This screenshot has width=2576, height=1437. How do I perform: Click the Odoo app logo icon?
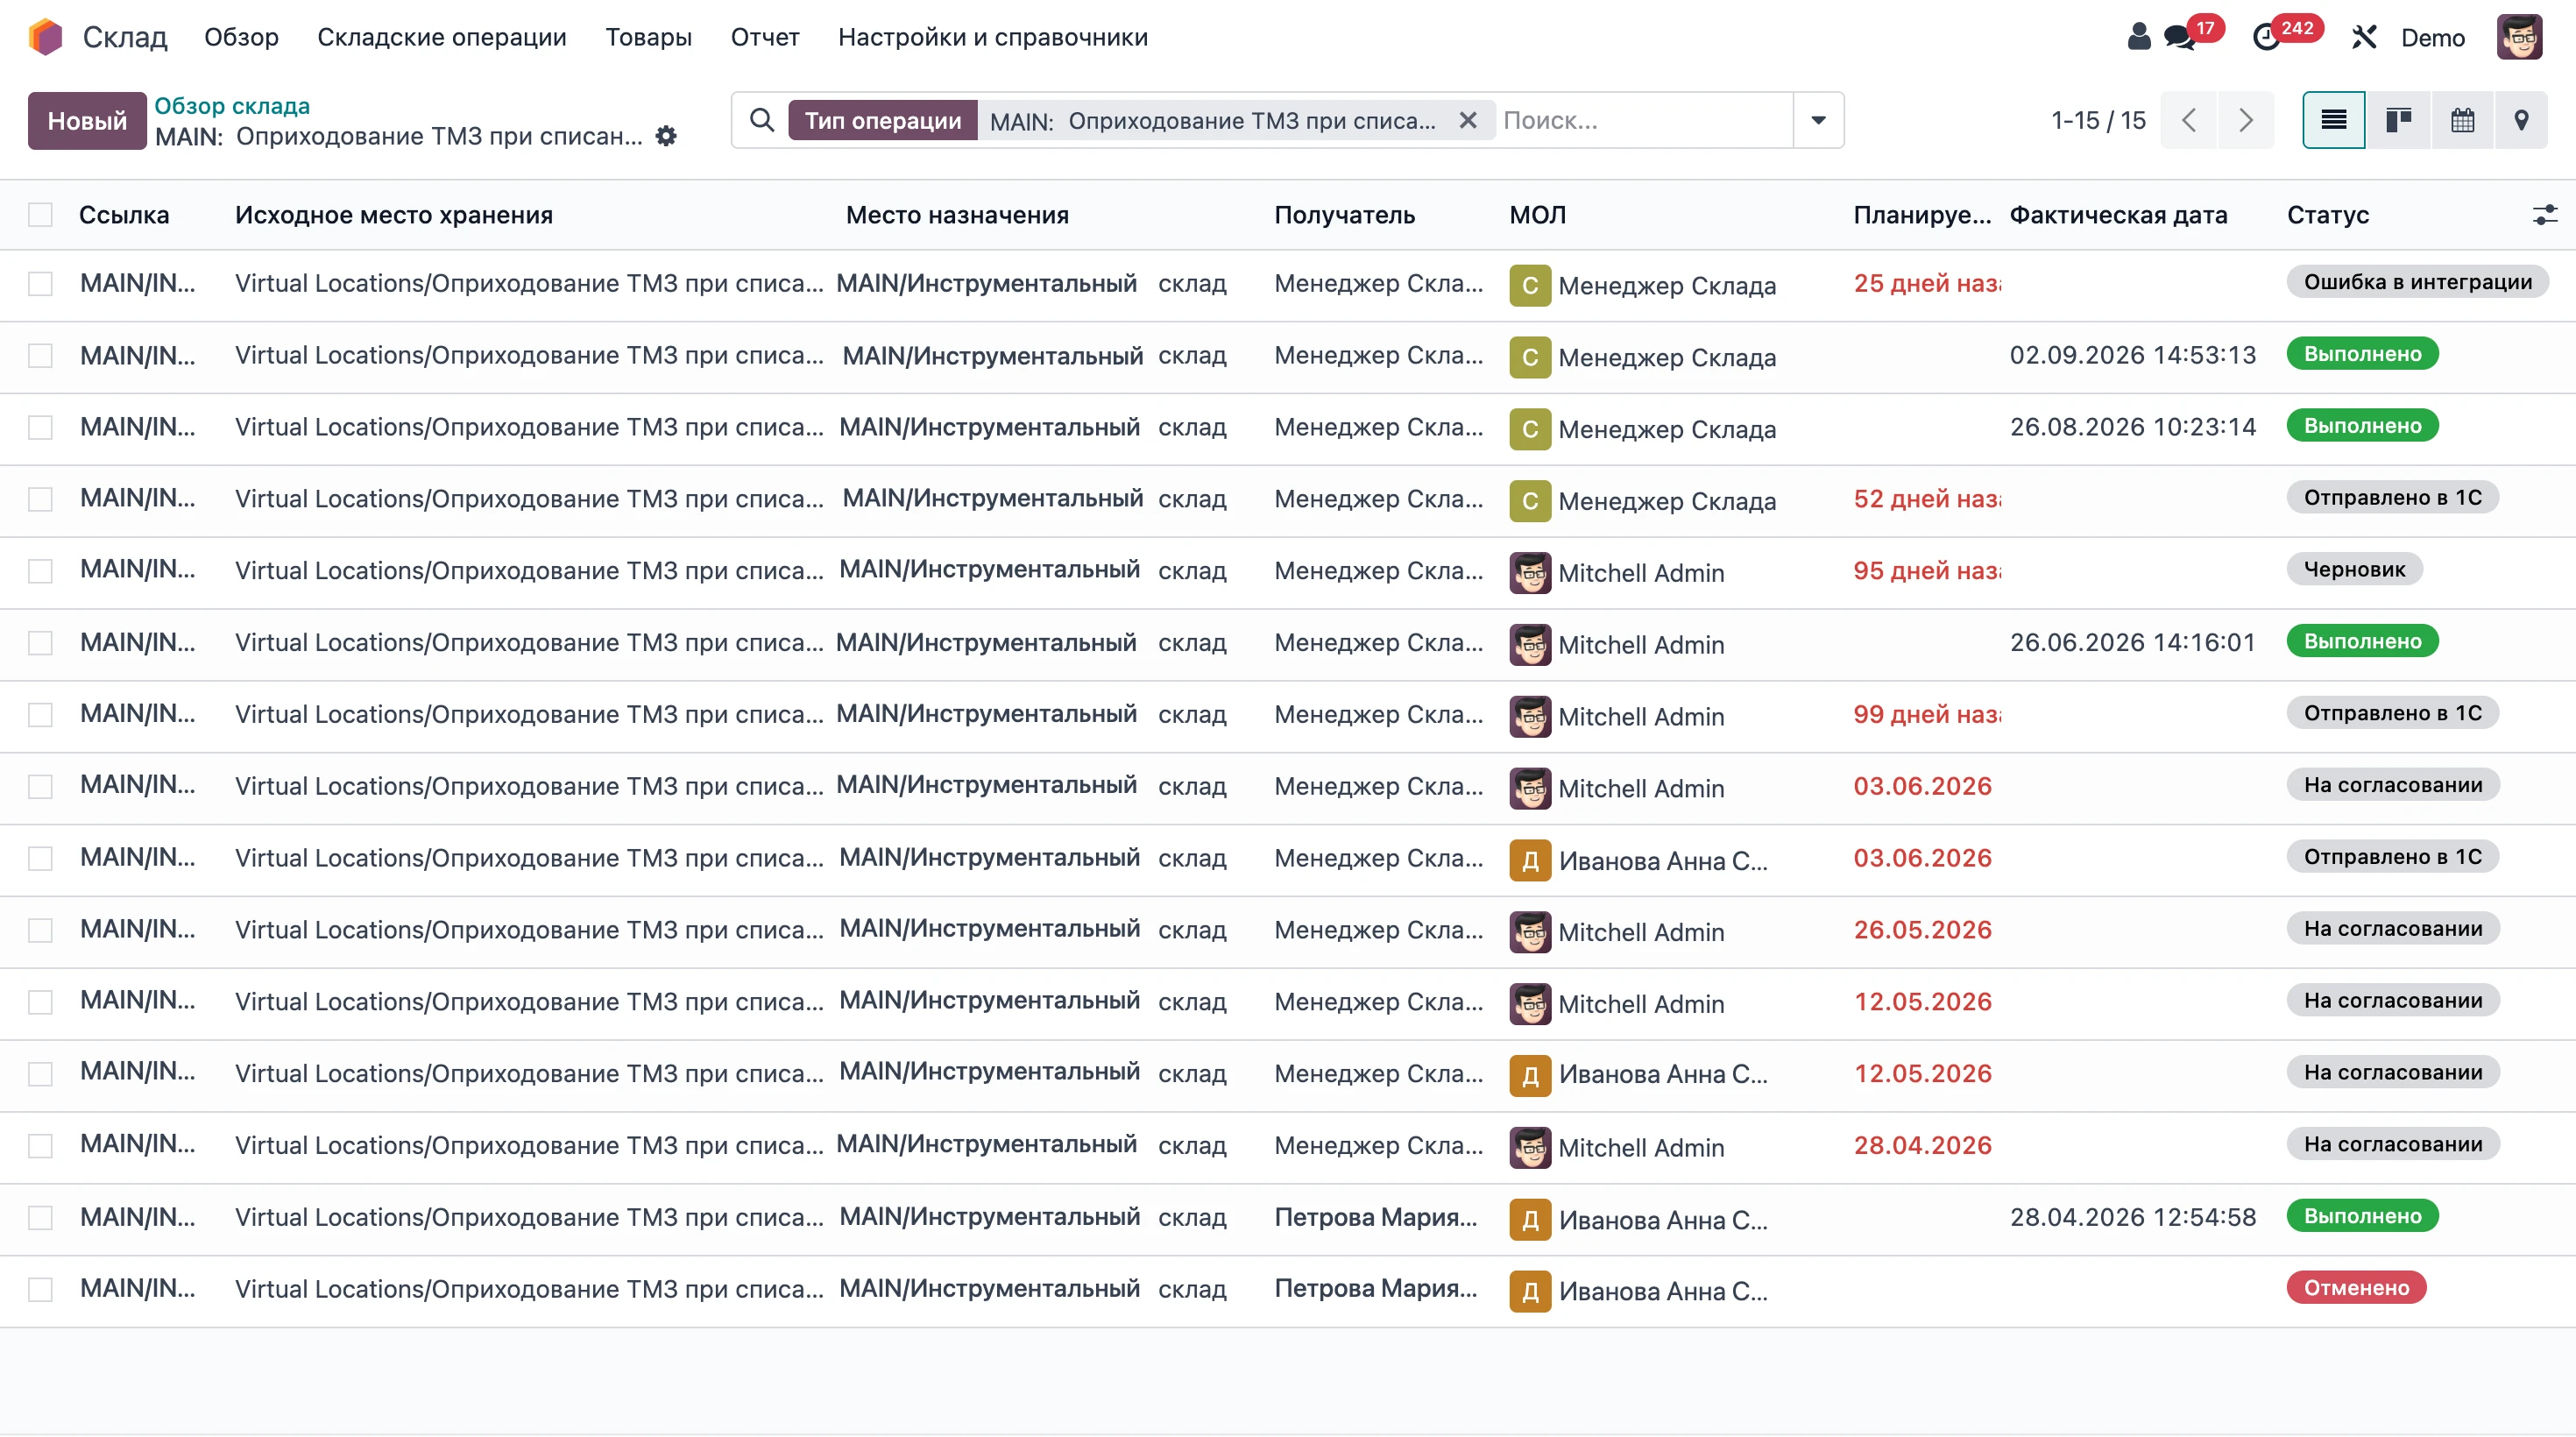[x=46, y=37]
